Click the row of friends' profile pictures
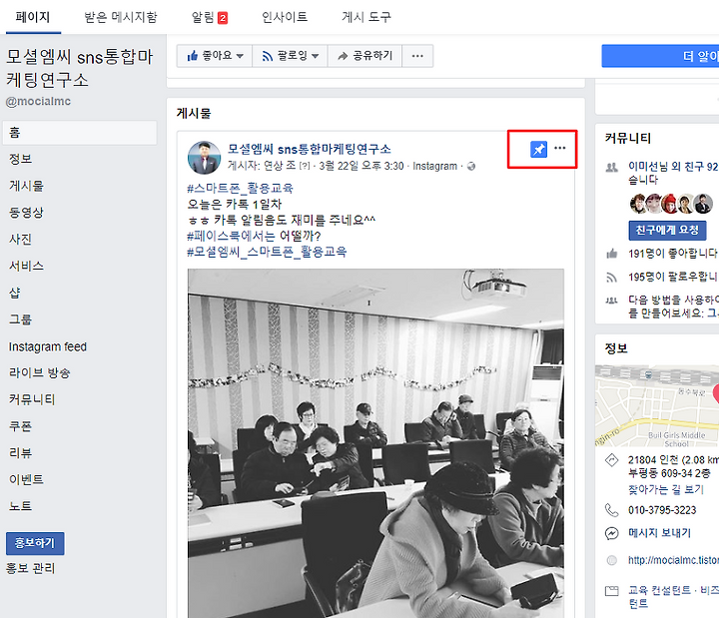The height and width of the screenshot is (618, 719). (x=671, y=204)
